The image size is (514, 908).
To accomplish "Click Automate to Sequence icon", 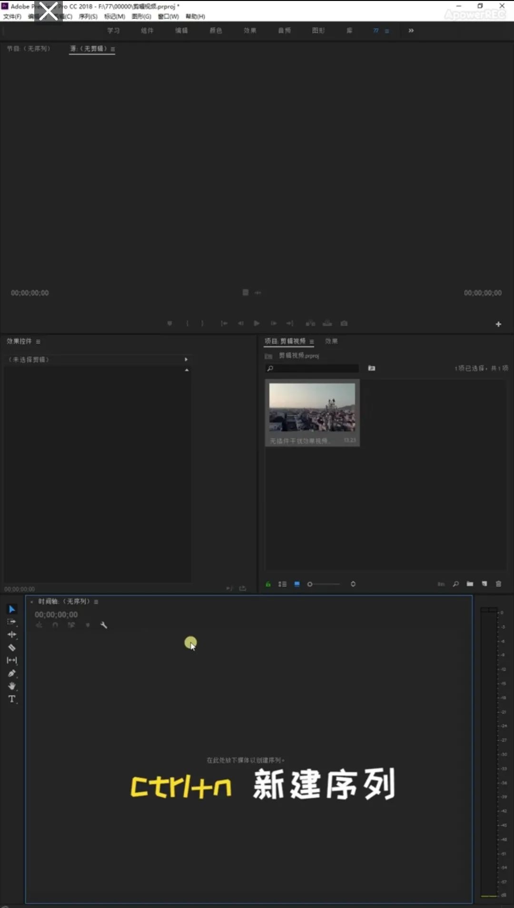I will 441,584.
